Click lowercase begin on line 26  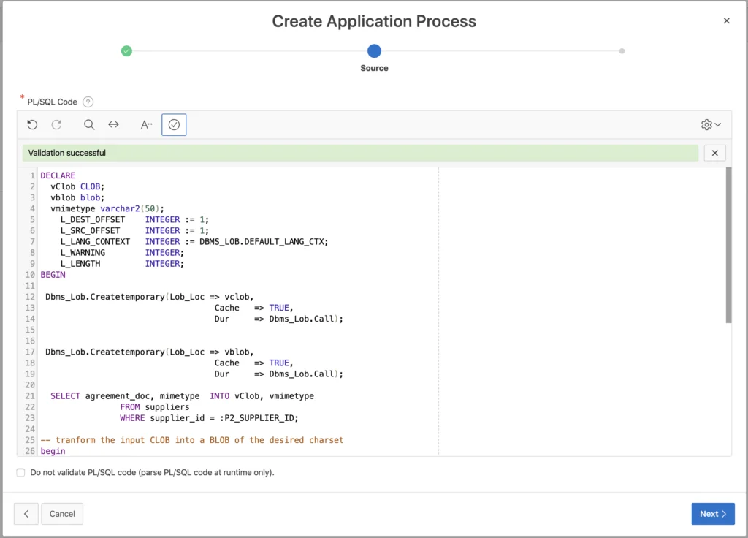[x=53, y=451]
